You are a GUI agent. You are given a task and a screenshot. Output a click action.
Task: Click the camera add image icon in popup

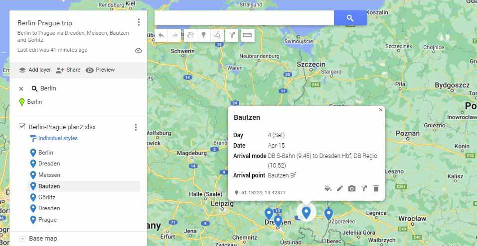coord(352,188)
